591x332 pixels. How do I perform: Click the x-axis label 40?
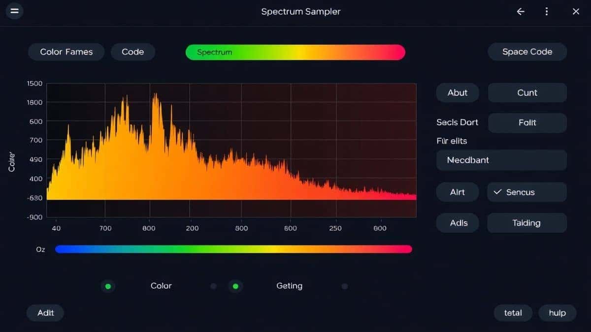(56, 228)
